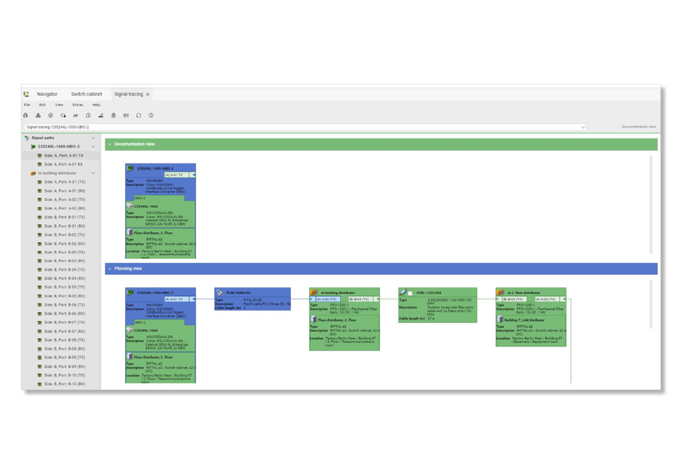
Task: Close the Signal tracing tab
Action: pyautogui.click(x=148, y=94)
